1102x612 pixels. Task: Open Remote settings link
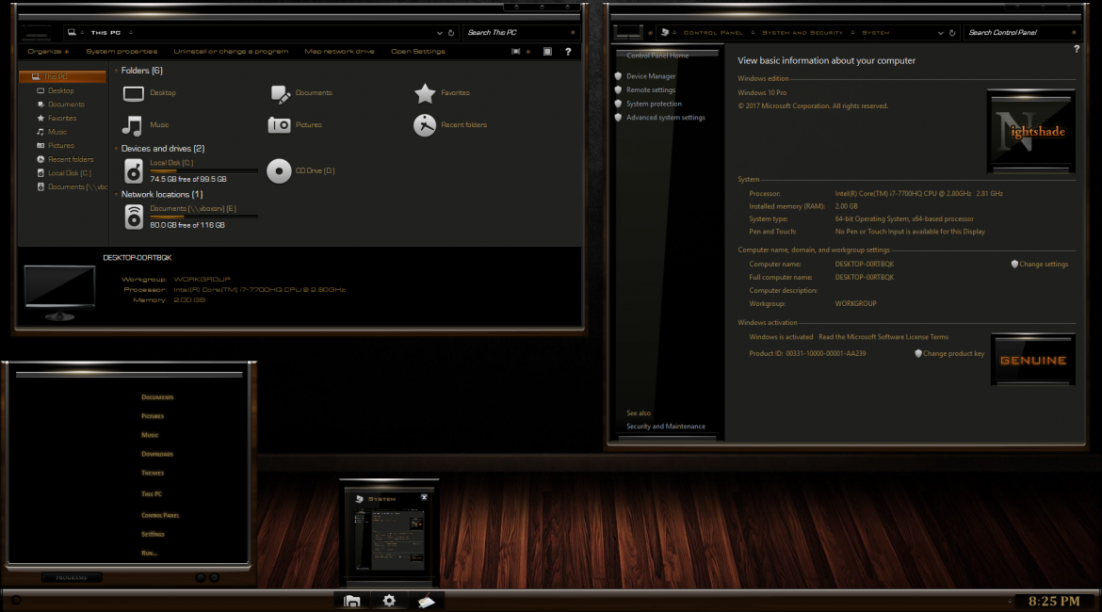[651, 90]
